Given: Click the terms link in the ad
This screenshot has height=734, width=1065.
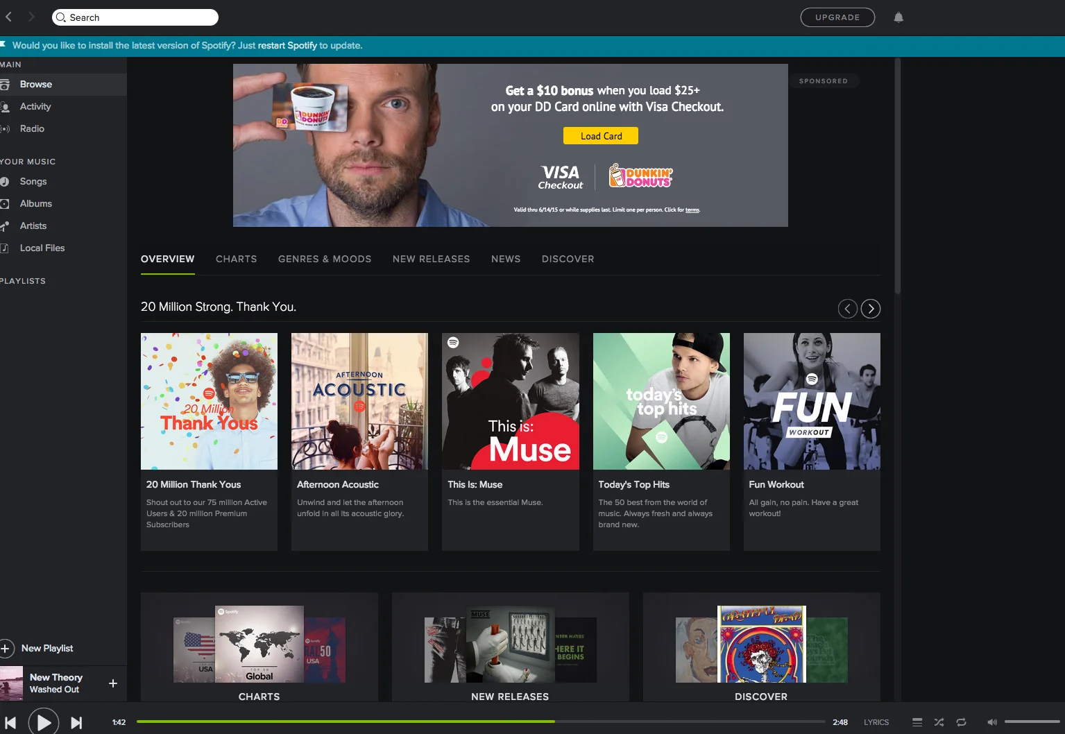Looking at the screenshot, I should tap(692, 210).
